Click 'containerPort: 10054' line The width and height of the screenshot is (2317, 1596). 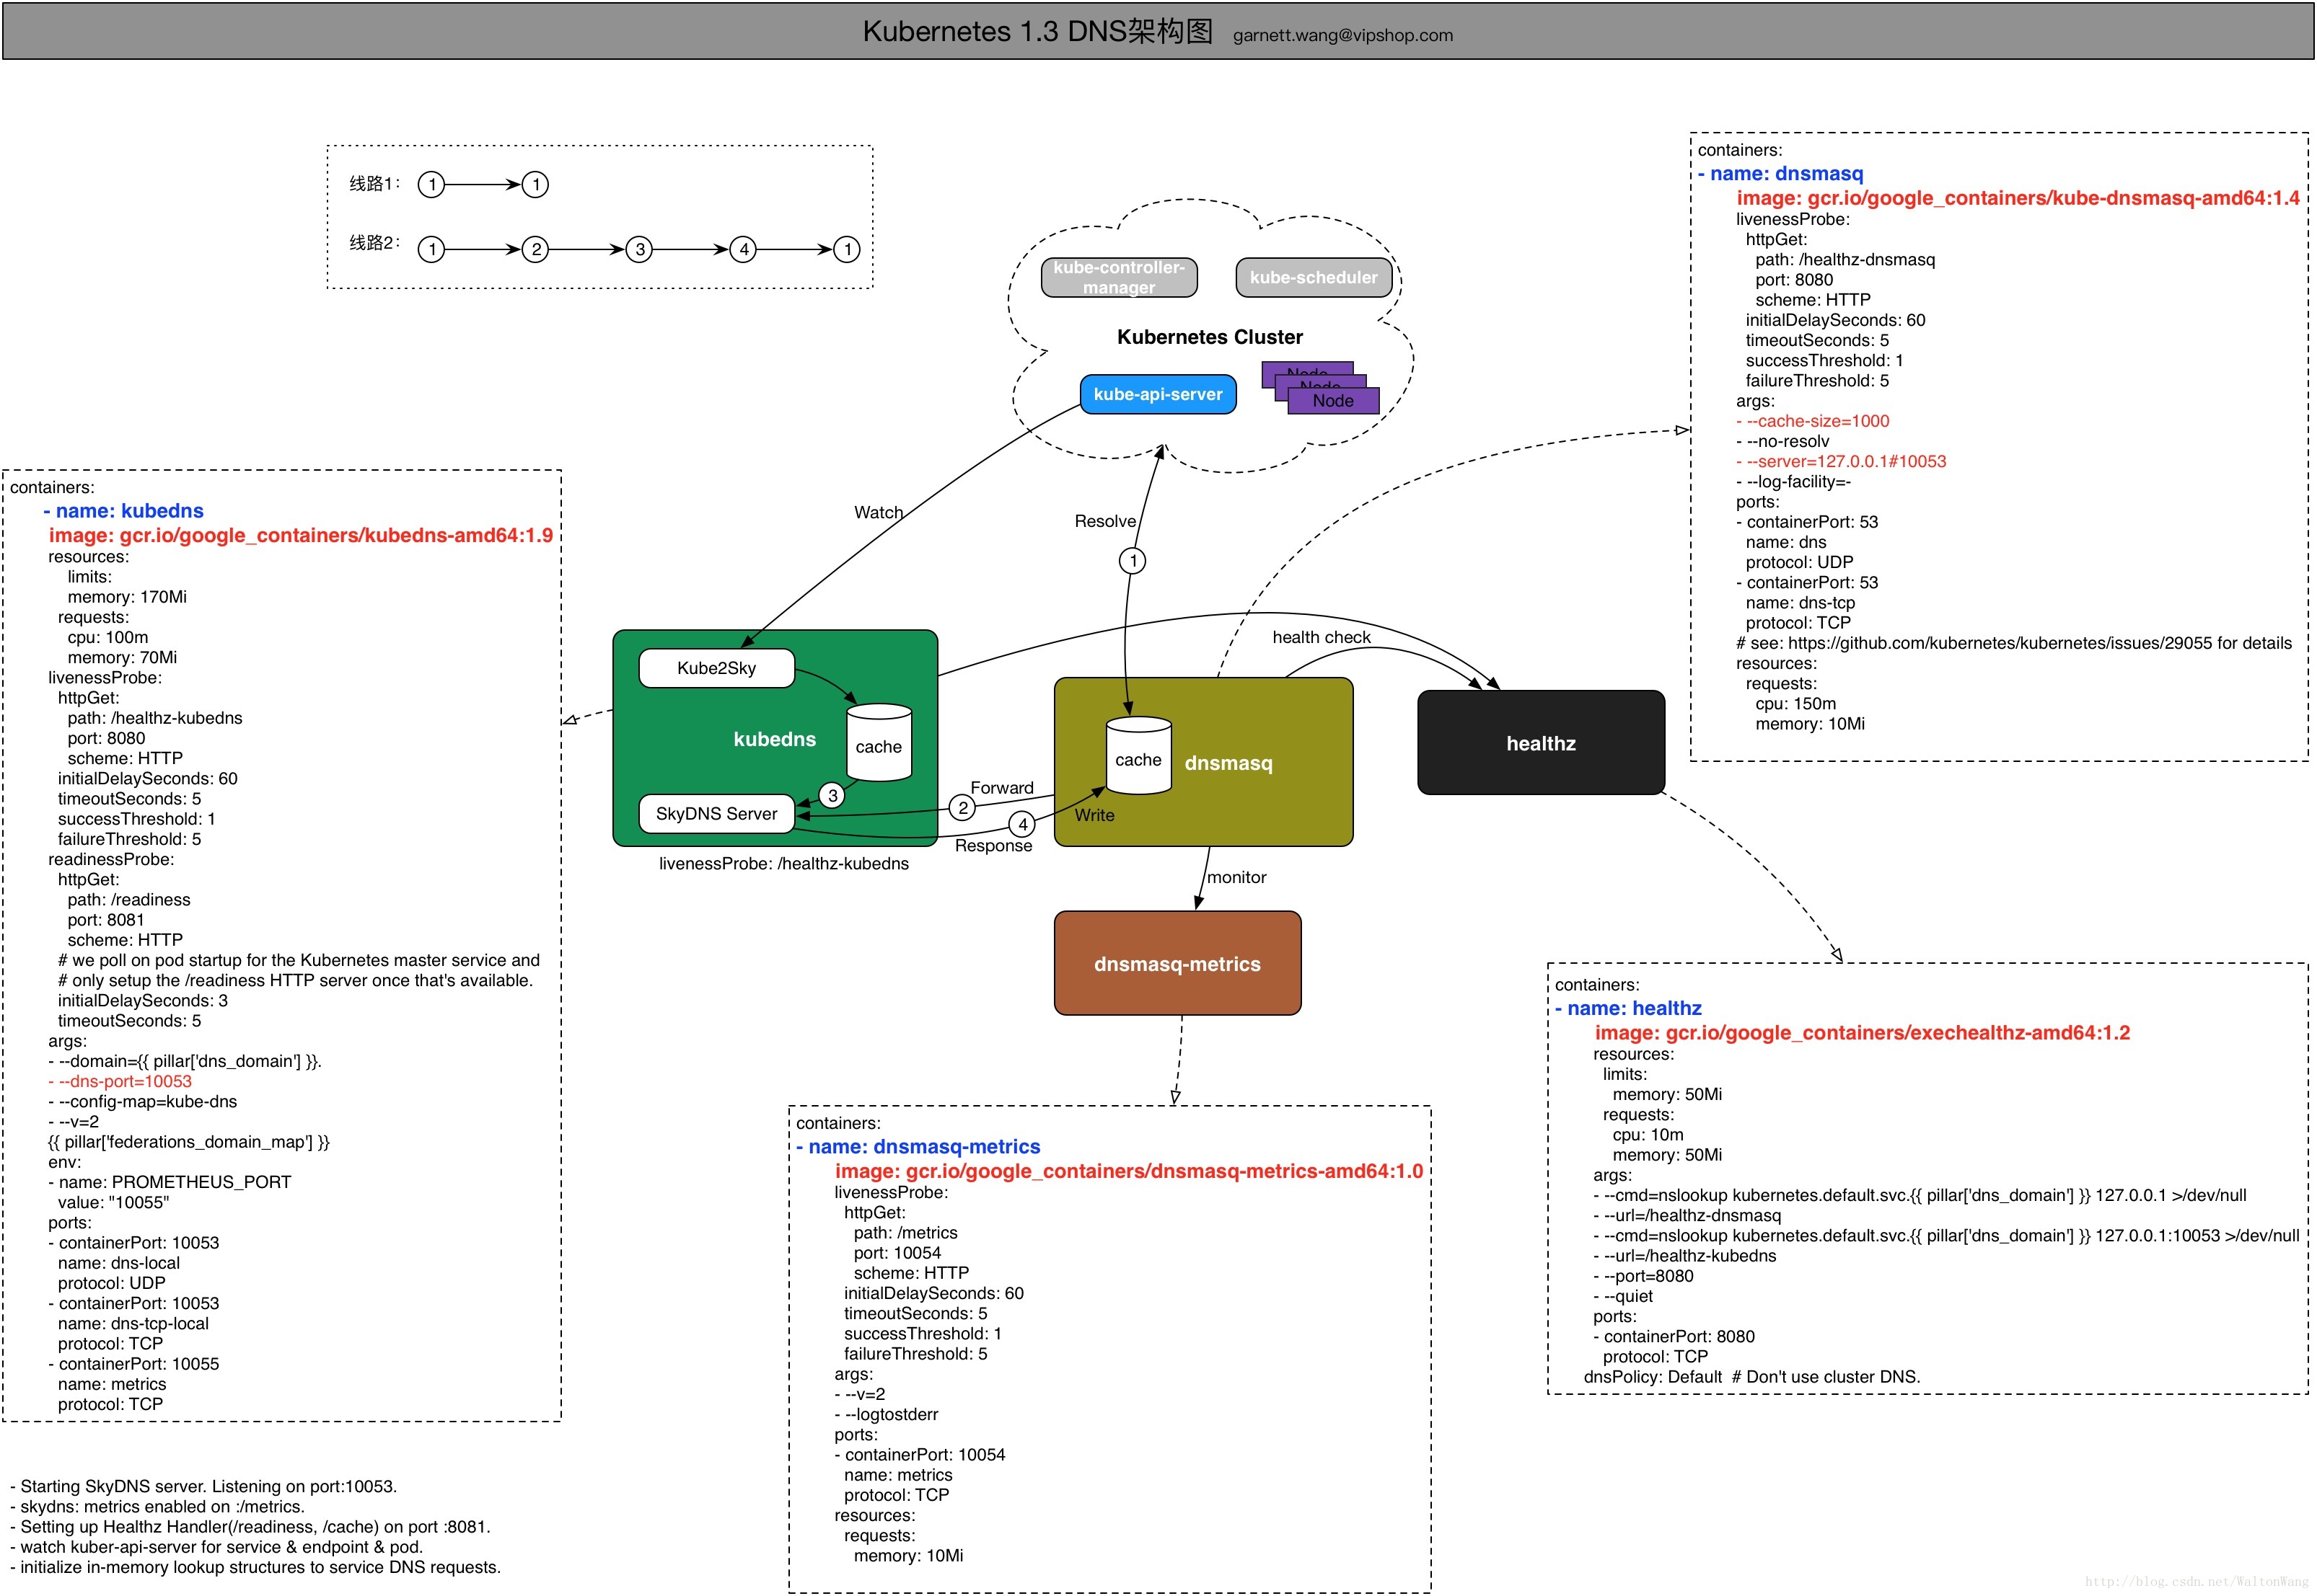click(920, 1455)
